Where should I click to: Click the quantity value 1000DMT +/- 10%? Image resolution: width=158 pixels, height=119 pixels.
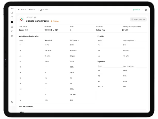point(51,30)
